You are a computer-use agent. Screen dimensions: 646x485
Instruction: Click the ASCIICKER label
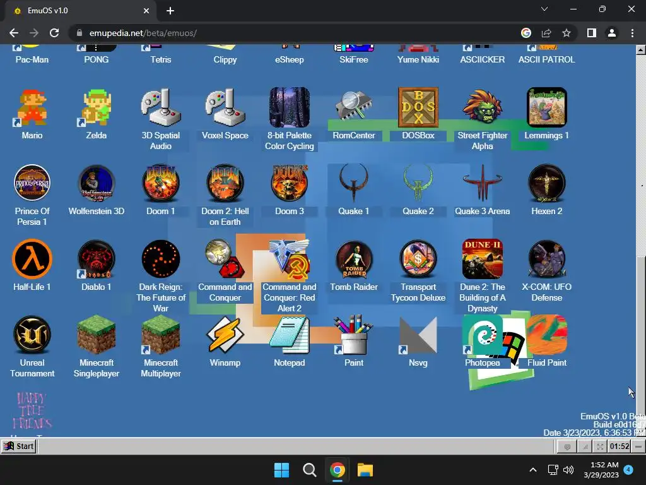[483, 59]
